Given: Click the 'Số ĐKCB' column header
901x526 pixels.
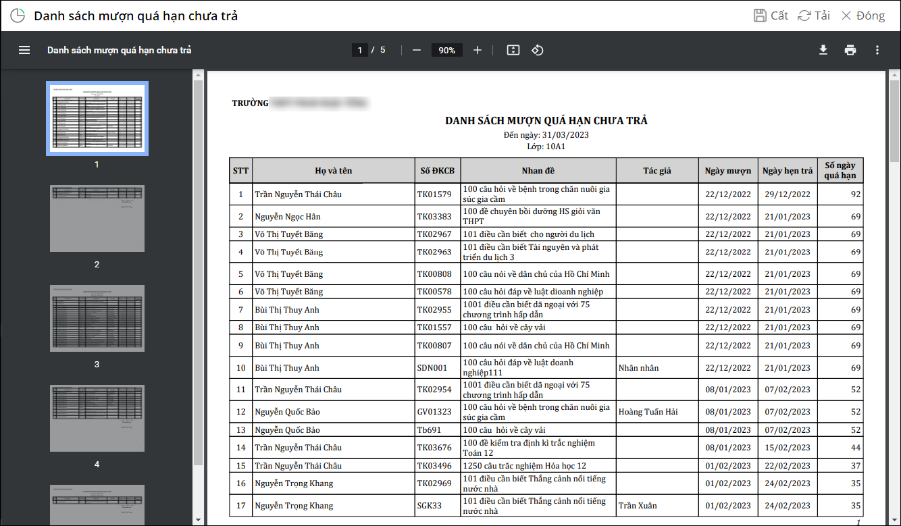Looking at the screenshot, I should coord(438,171).
